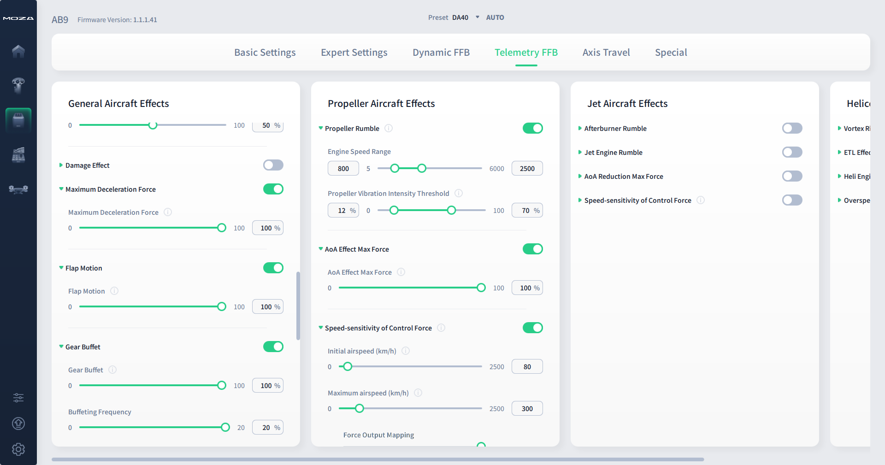The width and height of the screenshot is (885, 465).
Task: Enable the AoA Reduction Max Force toggle
Action: [x=792, y=176]
